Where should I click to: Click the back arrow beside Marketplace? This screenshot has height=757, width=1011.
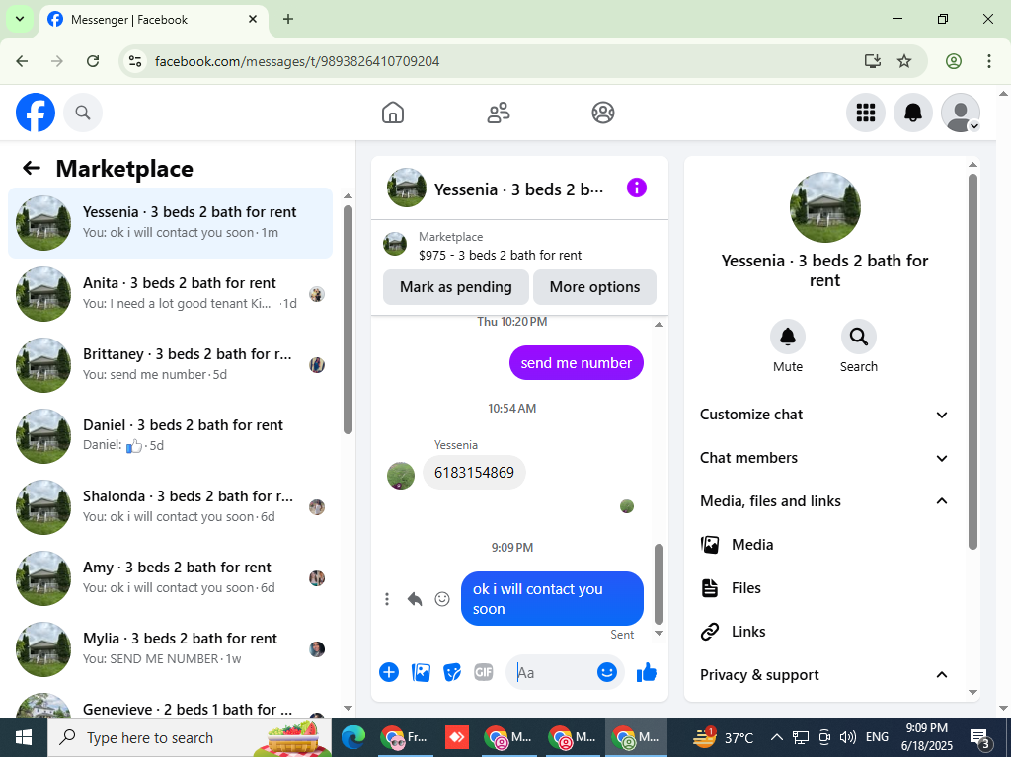point(31,169)
